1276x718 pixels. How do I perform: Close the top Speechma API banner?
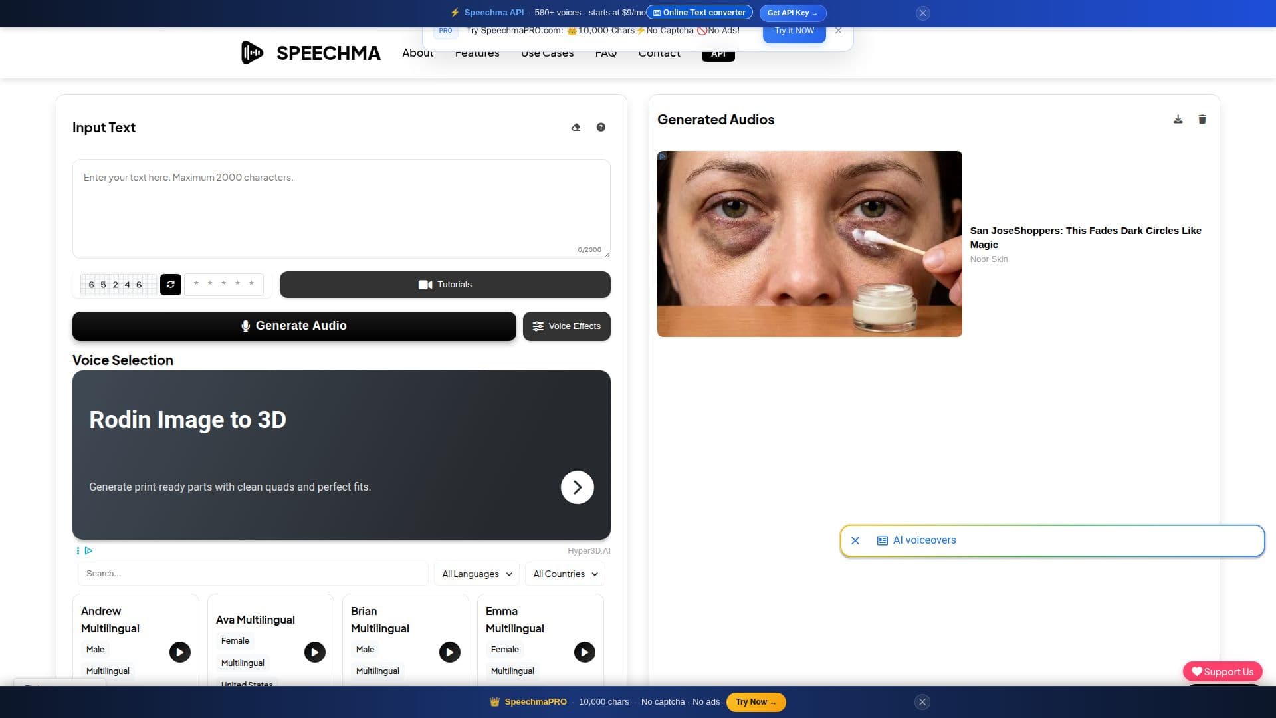point(923,13)
